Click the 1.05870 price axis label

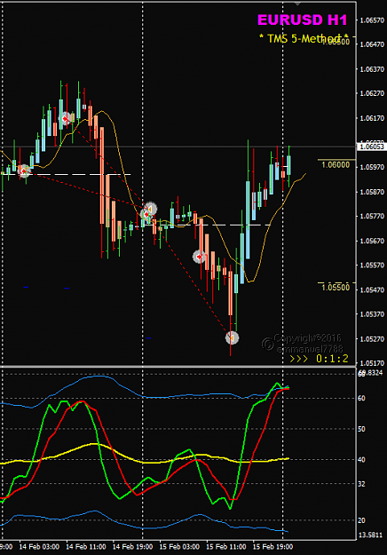(x=372, y=192)
